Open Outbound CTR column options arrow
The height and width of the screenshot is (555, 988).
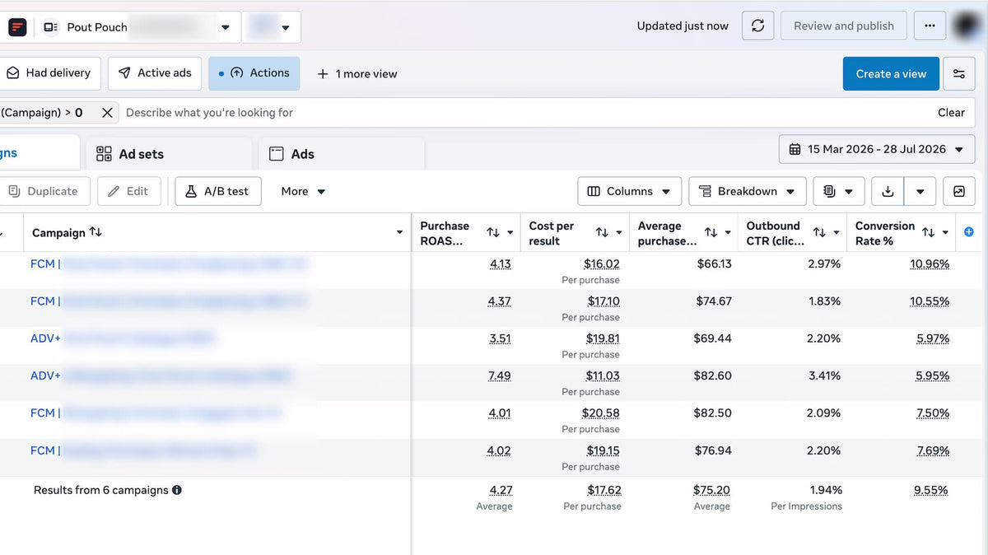[x=837, y=233]
